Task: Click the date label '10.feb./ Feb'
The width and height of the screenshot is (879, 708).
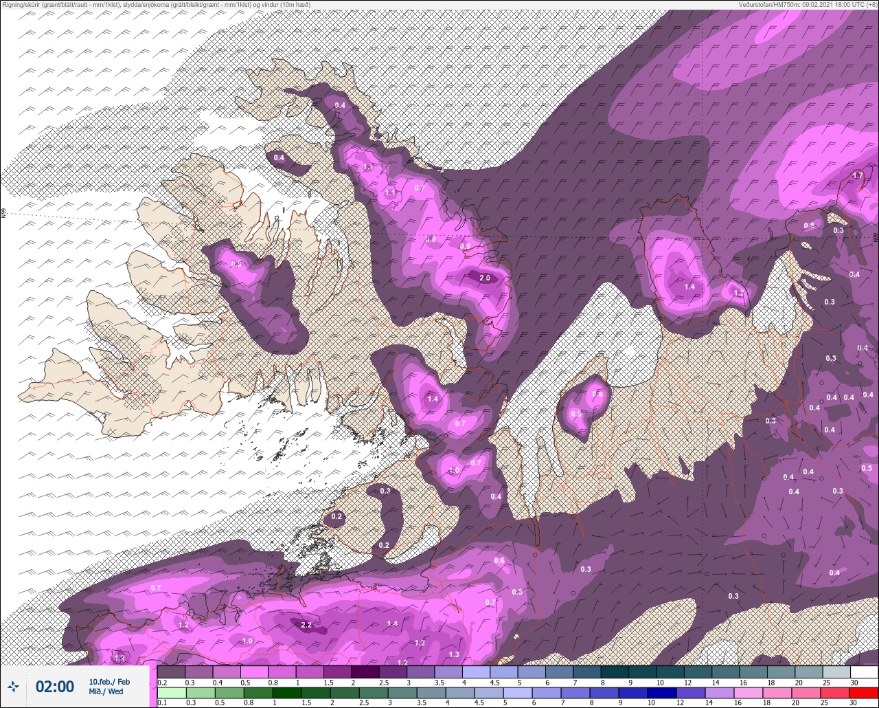Action: click(109, 681)
